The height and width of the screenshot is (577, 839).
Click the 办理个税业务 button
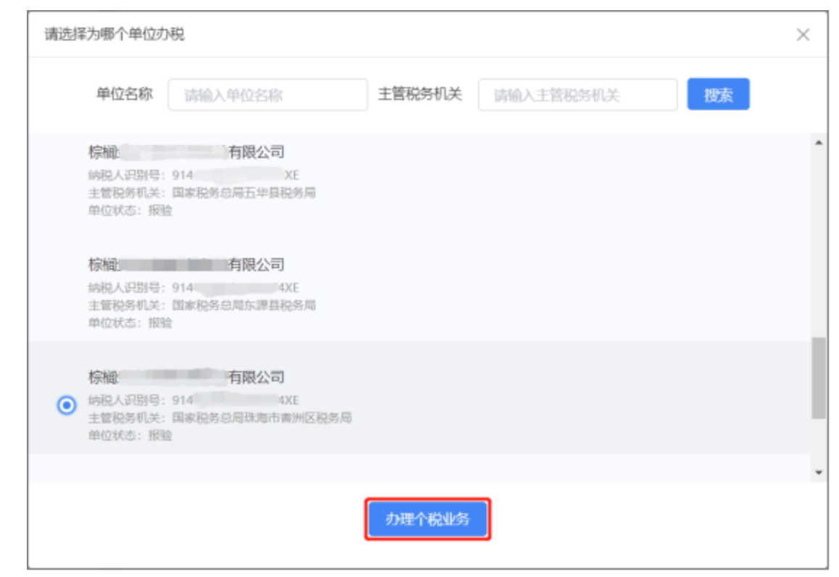tap(428, 519)
